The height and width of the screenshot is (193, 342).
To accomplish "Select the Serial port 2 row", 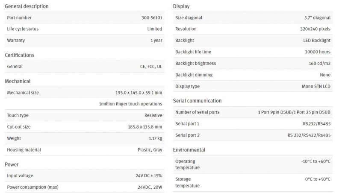I will (x=253, y=135).
